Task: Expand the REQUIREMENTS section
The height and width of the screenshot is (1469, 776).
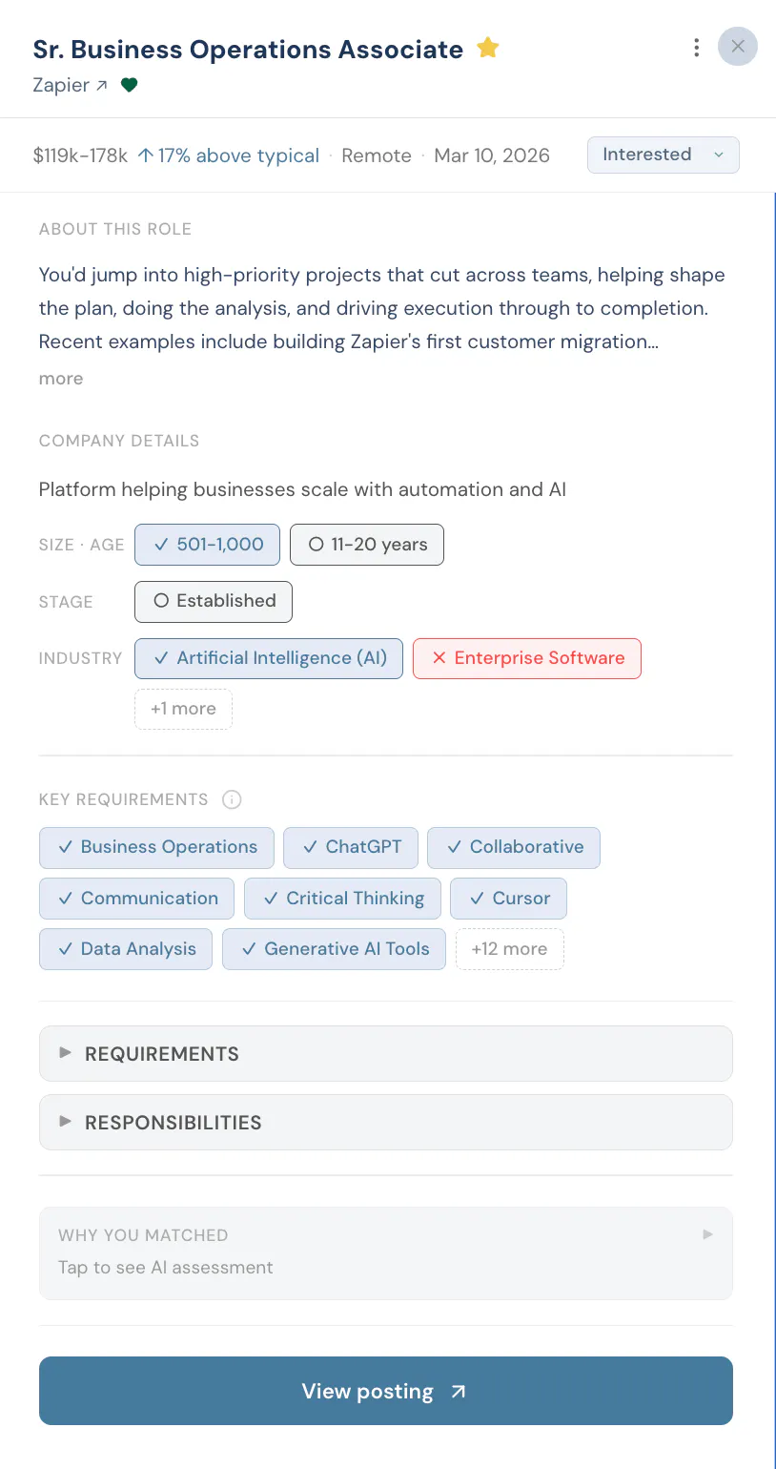Action: click(386, 1053)
